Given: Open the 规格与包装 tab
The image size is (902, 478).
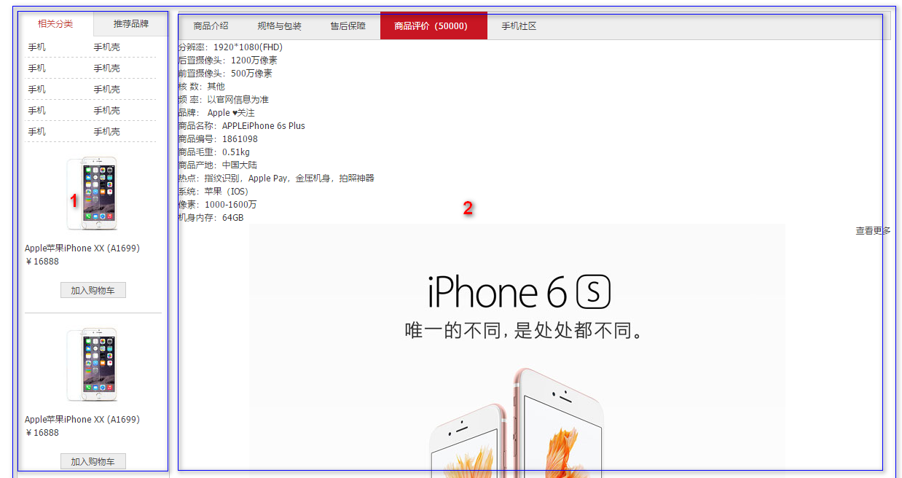Looking at the screenshot, I should pyautogui.click(x=279, y=26).
